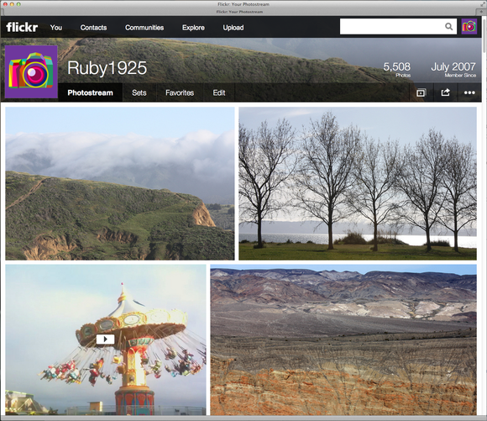This screenshot has height=421, width=487.
Task: Expand the three-dots more options menu
Action: click(469, 92)
